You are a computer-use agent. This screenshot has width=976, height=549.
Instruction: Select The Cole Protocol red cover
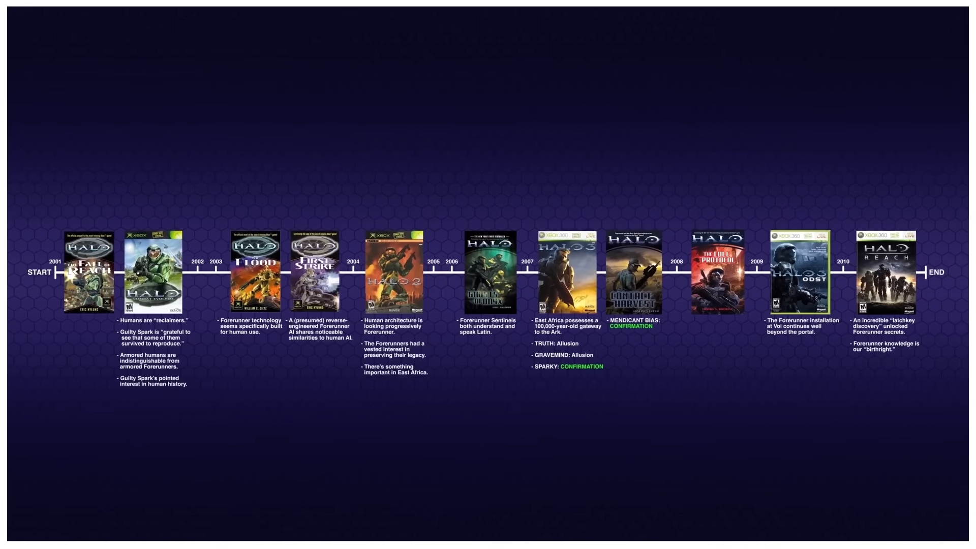[x=717, y=272]
